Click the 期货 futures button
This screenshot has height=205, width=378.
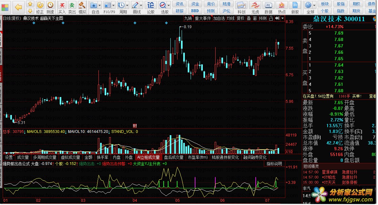356,11
